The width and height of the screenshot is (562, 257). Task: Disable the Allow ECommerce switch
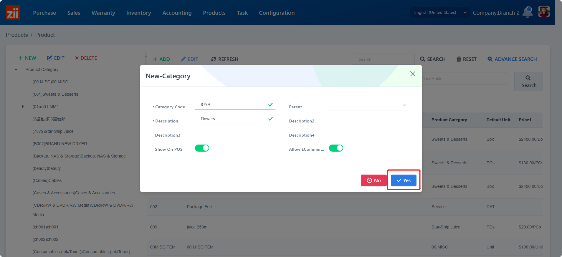click(336, 148)
